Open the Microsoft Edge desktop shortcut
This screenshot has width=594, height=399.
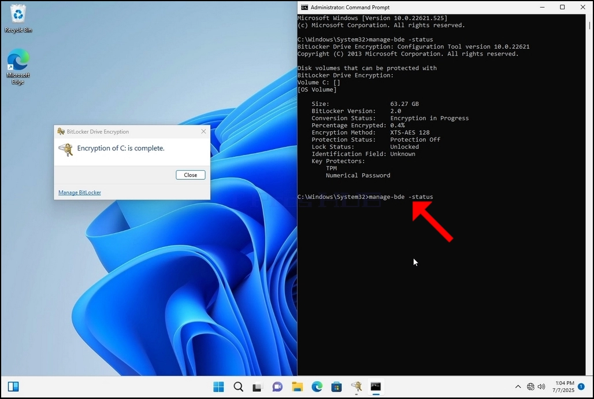click(x=18, y=66)
